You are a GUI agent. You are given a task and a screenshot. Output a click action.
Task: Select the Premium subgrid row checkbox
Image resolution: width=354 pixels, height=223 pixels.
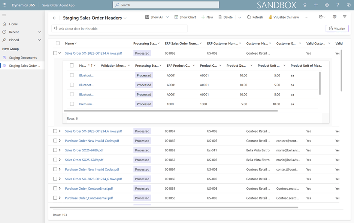(x=72, y=104)
